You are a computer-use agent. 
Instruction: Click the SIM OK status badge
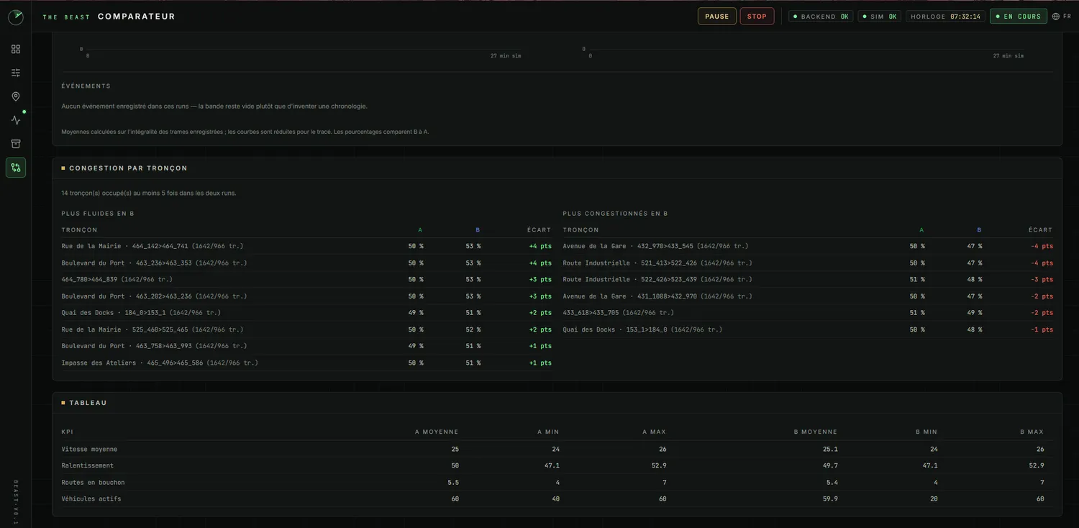pos(879,17)
